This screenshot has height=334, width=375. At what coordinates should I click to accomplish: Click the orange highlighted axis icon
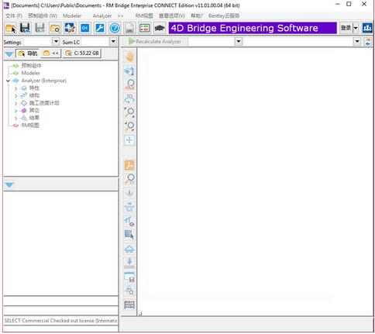[129, 165]
